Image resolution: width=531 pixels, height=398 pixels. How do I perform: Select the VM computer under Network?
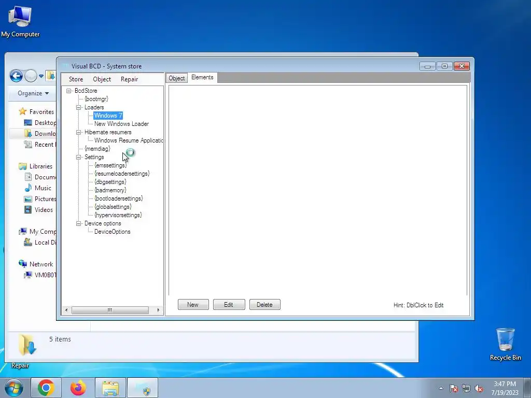tap(40, 275)
